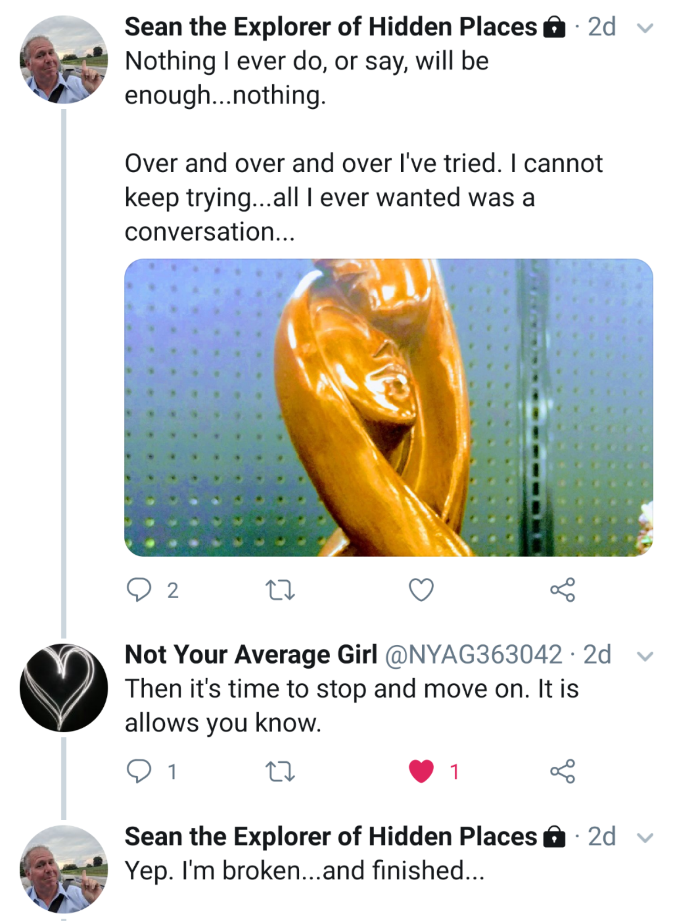This screenshot has width=673, height=921.
Task: Share Not Your Average Girl's tweet
Action: pos(562,771)
